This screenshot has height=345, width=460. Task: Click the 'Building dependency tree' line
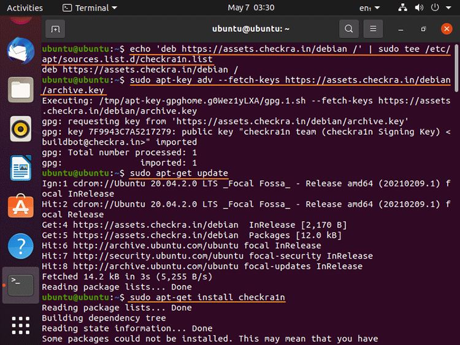tap(104, 318)
